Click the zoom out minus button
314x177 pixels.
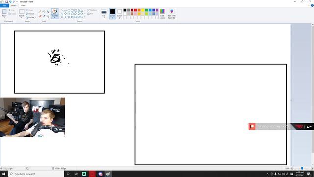coord(292,168)
